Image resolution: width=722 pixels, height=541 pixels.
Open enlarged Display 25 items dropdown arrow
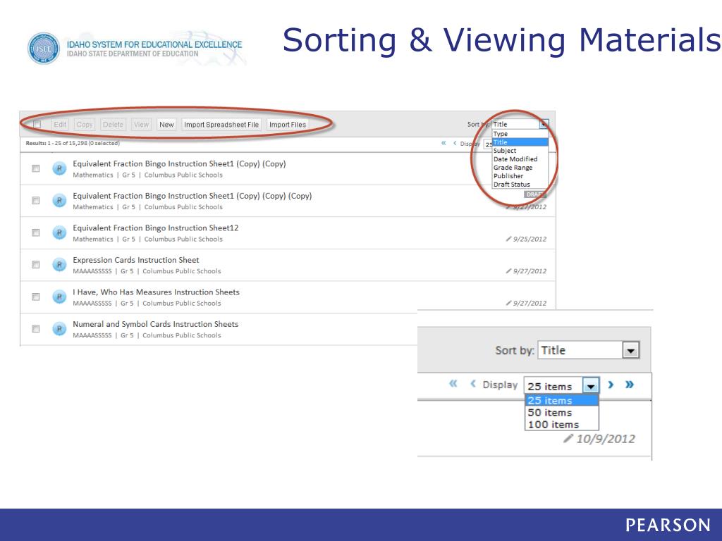591,386
